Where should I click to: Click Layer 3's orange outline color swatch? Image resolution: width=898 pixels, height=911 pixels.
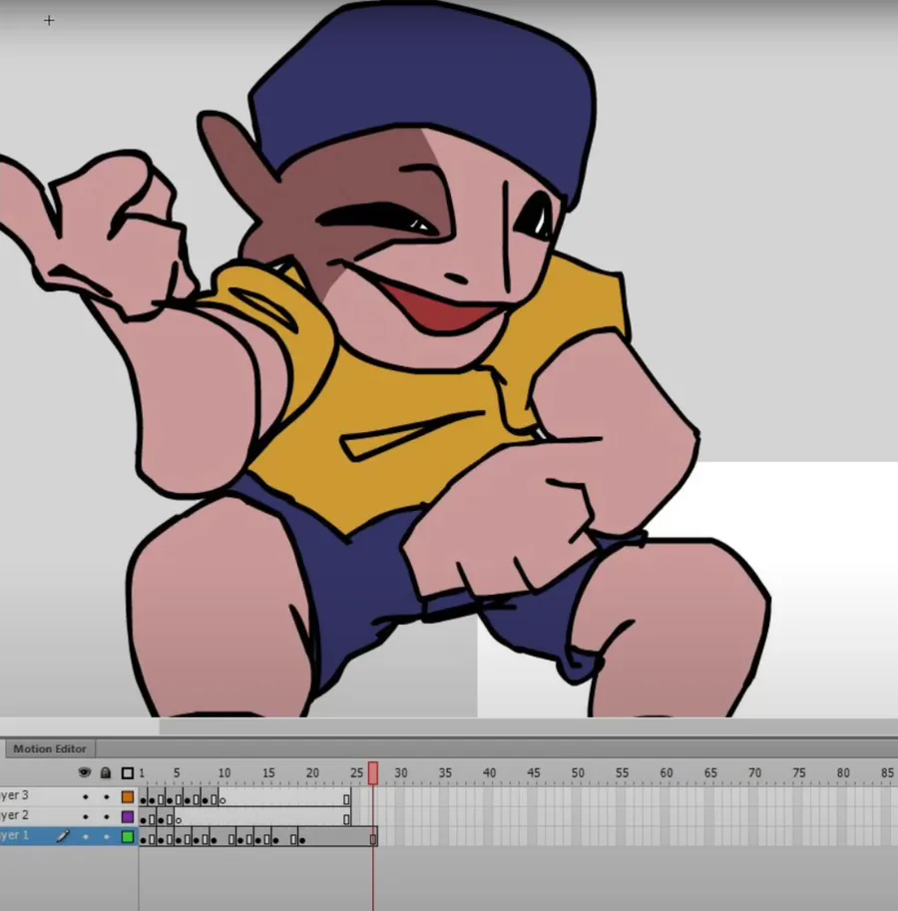coord(127,797)
